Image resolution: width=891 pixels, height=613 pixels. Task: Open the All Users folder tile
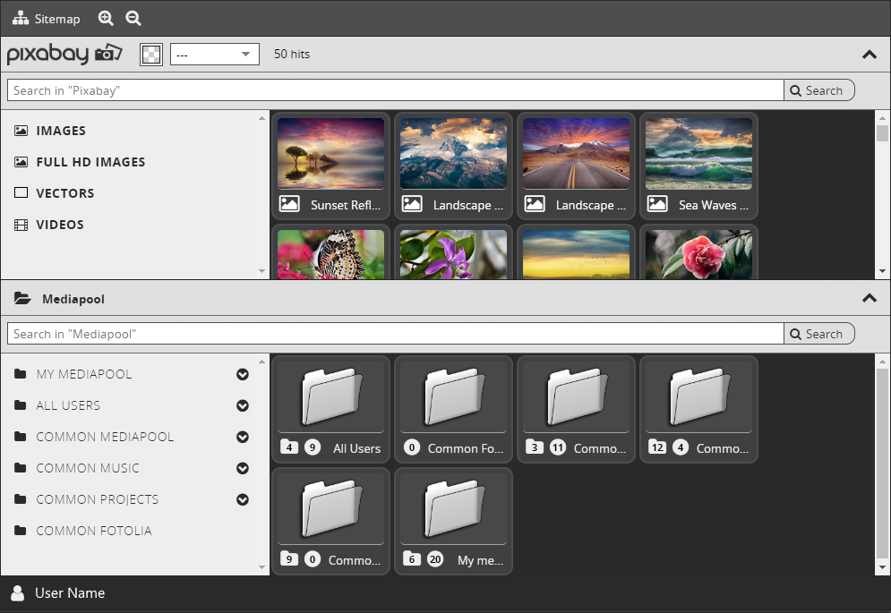(x=330, y=409)
